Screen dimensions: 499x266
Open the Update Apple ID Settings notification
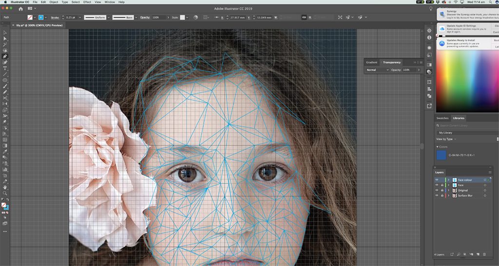(468, 29)
